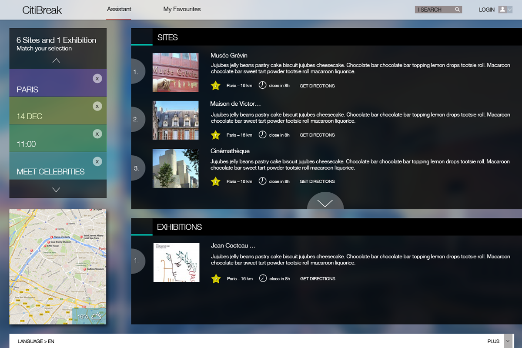
Task: Open the Assistant tab
Action: pos(119,9)
